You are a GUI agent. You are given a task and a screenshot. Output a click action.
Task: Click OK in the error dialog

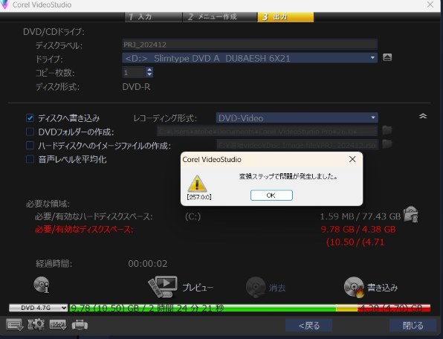(271, 196)
